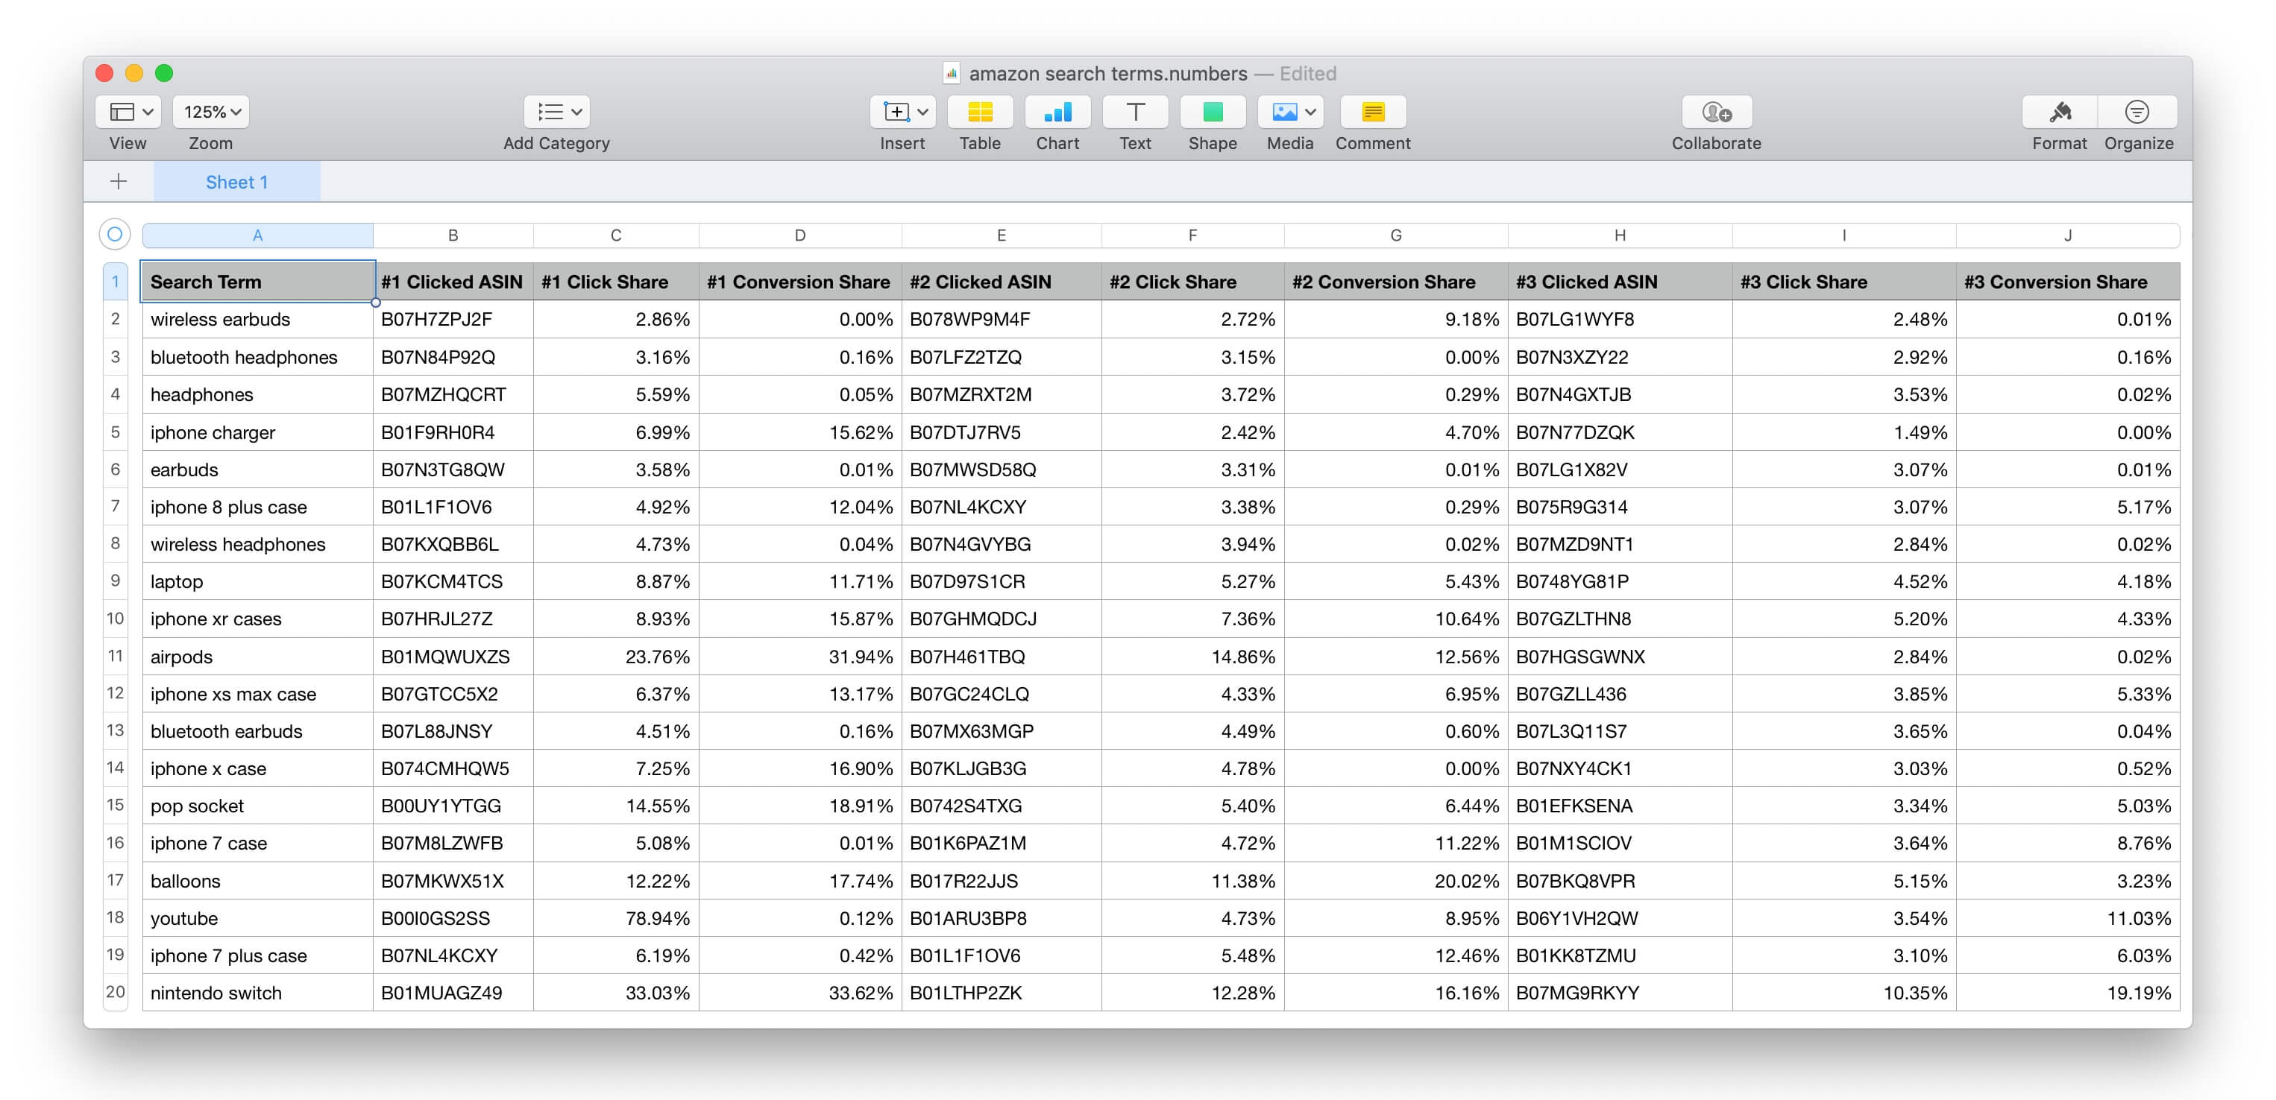Click the #1 Click Share header
2276x1100 pixels.
616,282
